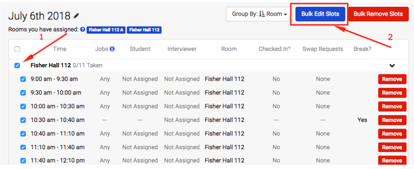Click Bulk Edit Slots button
The height and width of the screenshot is (169, 414).
point(320,14)
